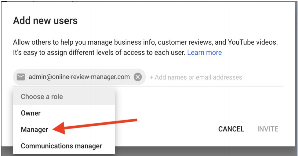Screen dimensions: 298x156
Task: Remove the admin@online-review-manager.com chip
Action: point(138,77)
